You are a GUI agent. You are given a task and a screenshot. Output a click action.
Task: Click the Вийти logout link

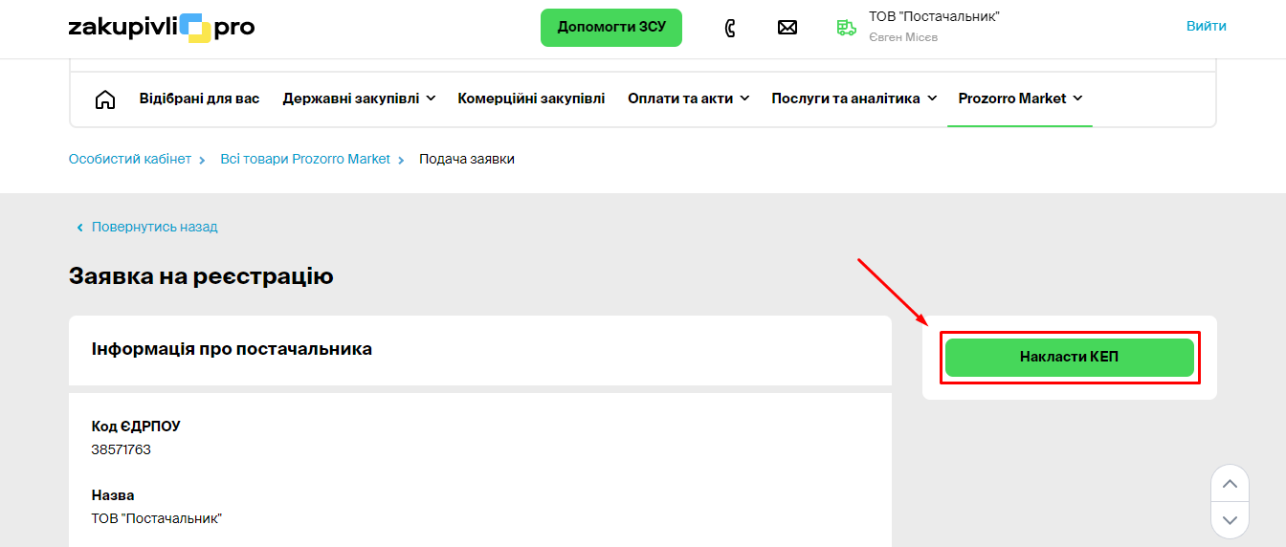(x=1206, y=26)
